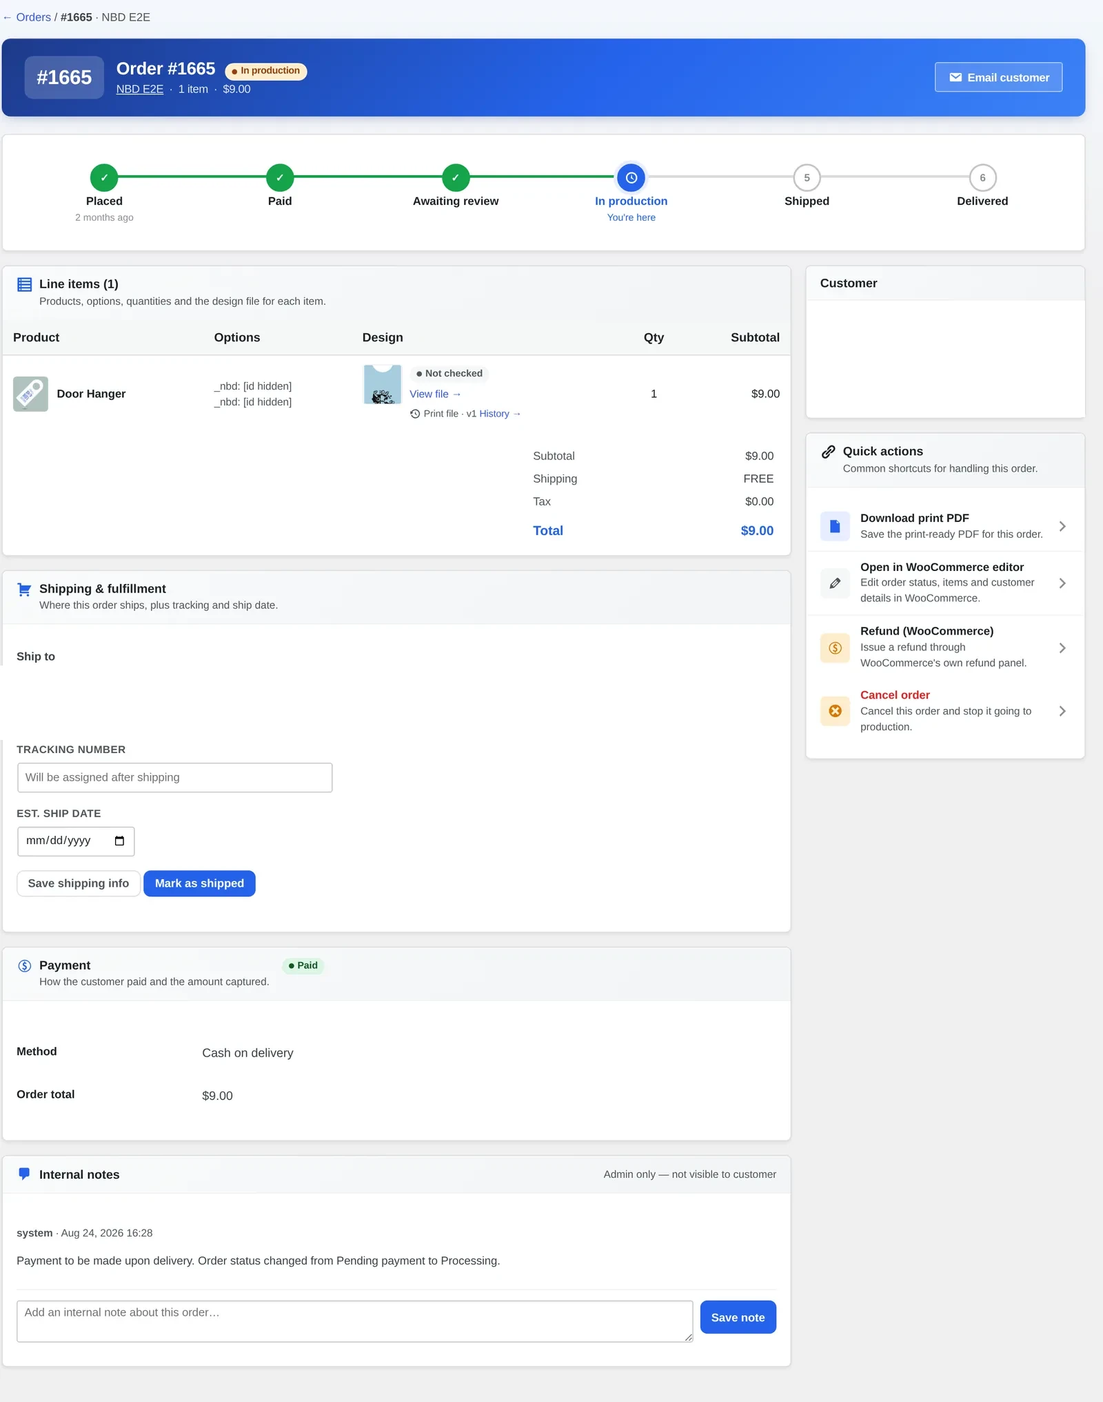Focus the Tracking number input field
This screenshot has height=1402, width=1103.
(174, 777)
